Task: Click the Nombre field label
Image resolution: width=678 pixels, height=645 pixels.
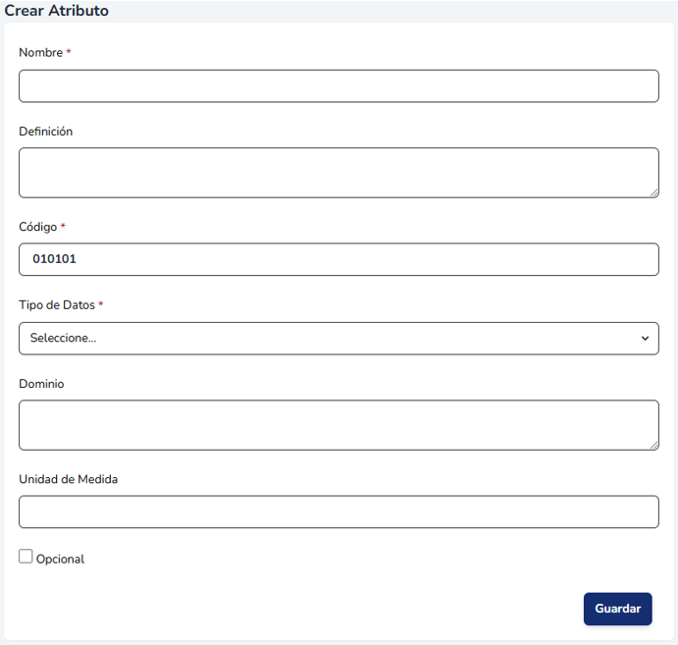Action: [40, 53]
